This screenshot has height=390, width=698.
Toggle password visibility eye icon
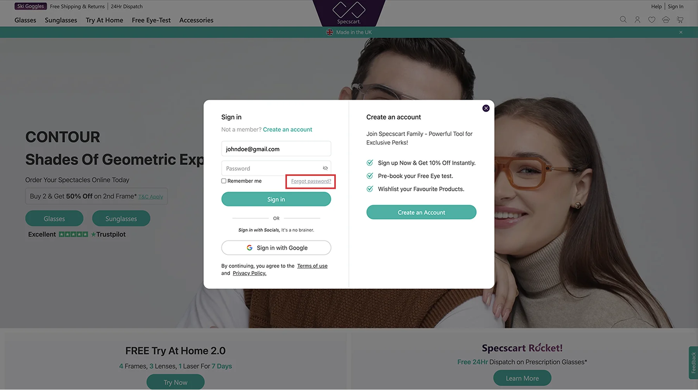pos(325,168)
